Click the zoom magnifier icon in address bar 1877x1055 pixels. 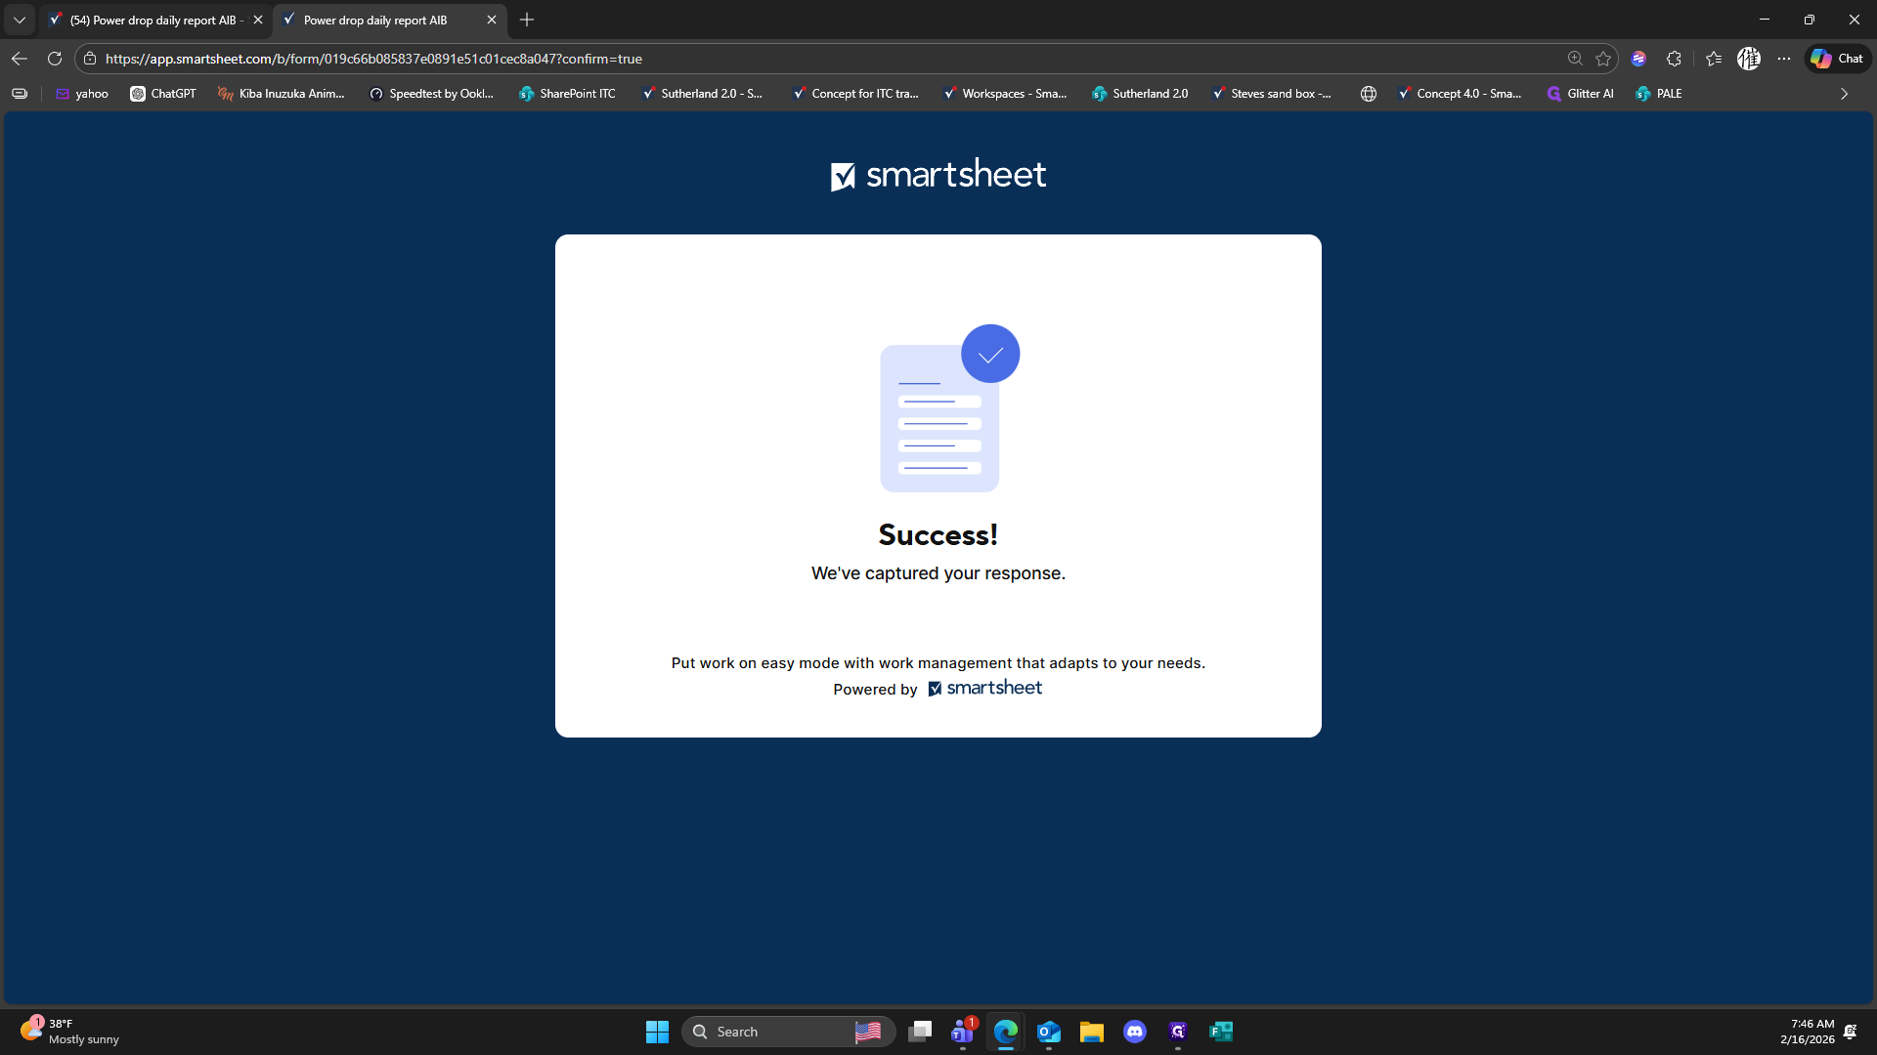click(1575, 59)
